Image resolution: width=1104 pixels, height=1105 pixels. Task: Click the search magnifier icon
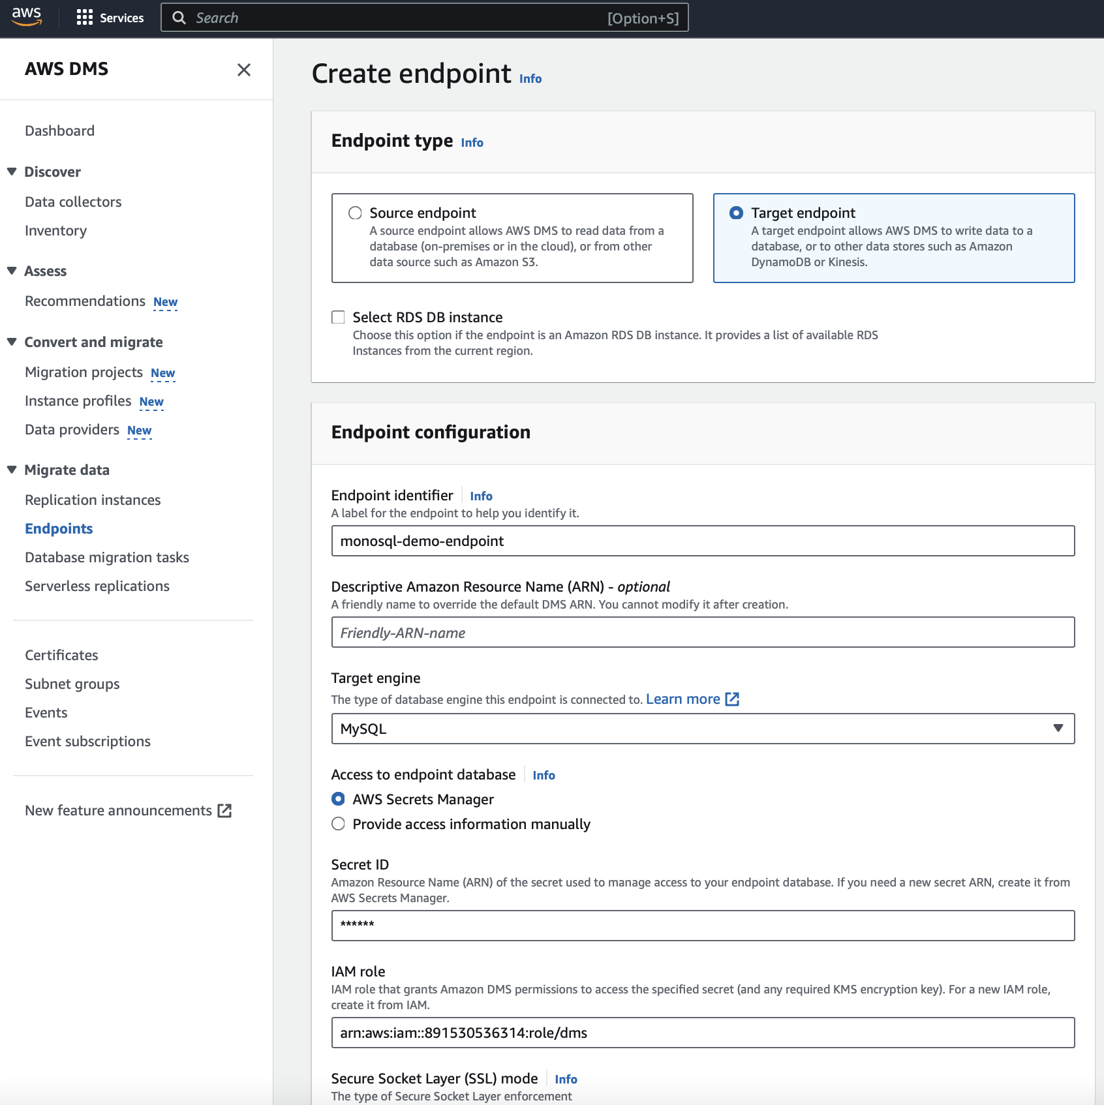tap(179, 18)
